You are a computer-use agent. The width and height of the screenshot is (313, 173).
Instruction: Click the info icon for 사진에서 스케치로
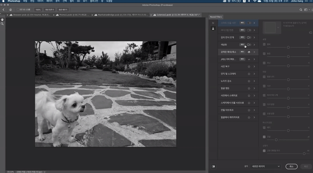(249, 96)
